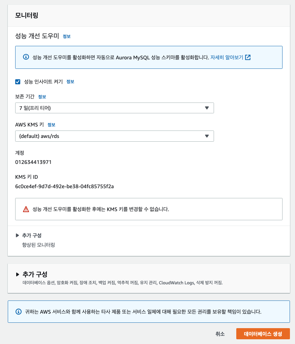Click the 취소 button
This screenshot has width=295, height=344.
click(x=220, y=334)
